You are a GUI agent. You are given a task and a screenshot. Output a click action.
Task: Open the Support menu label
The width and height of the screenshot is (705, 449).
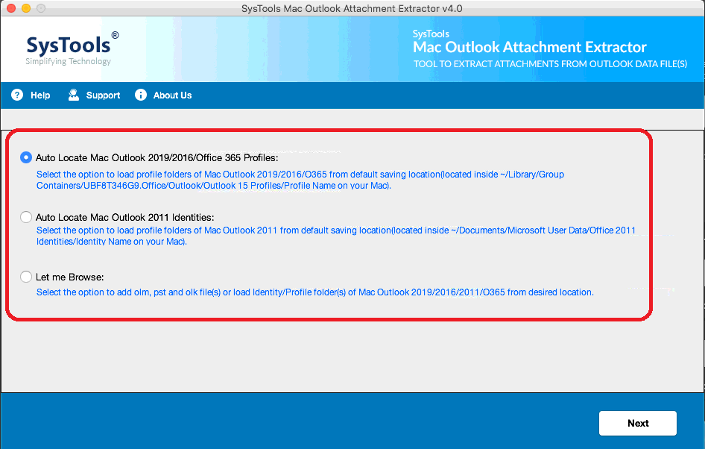point(103,95)
